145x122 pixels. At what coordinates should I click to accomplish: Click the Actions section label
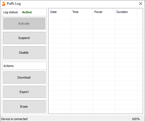tap(9, 66)
